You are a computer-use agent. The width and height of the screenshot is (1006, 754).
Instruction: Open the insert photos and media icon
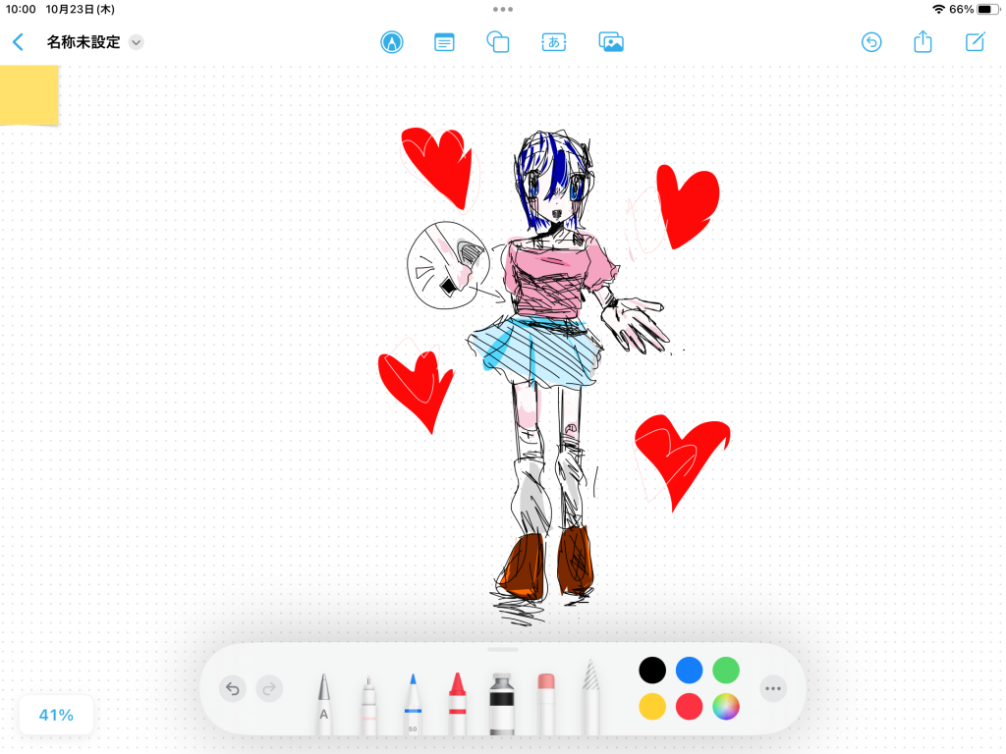[611, 42]
